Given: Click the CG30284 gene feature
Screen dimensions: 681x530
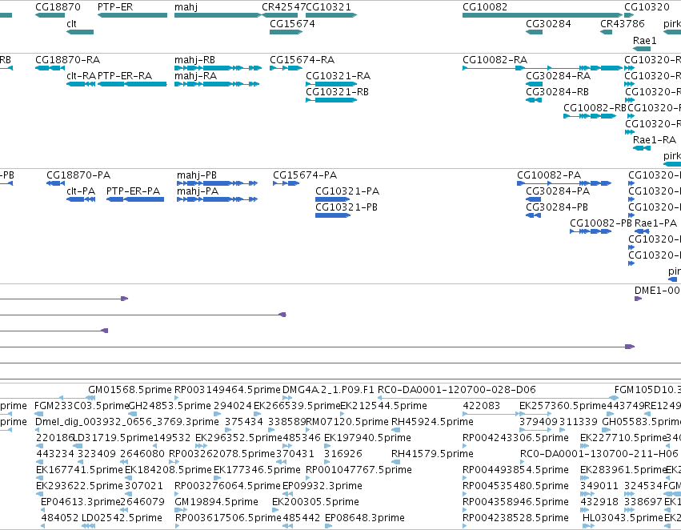Looking at the screenshot, I should tap(535, 32).
